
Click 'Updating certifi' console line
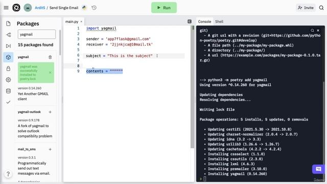249,129
